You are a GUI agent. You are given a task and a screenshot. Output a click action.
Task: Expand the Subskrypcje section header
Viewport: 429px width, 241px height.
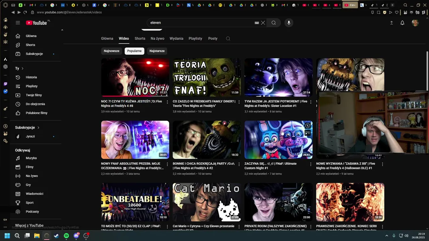(x=27, y=128)
